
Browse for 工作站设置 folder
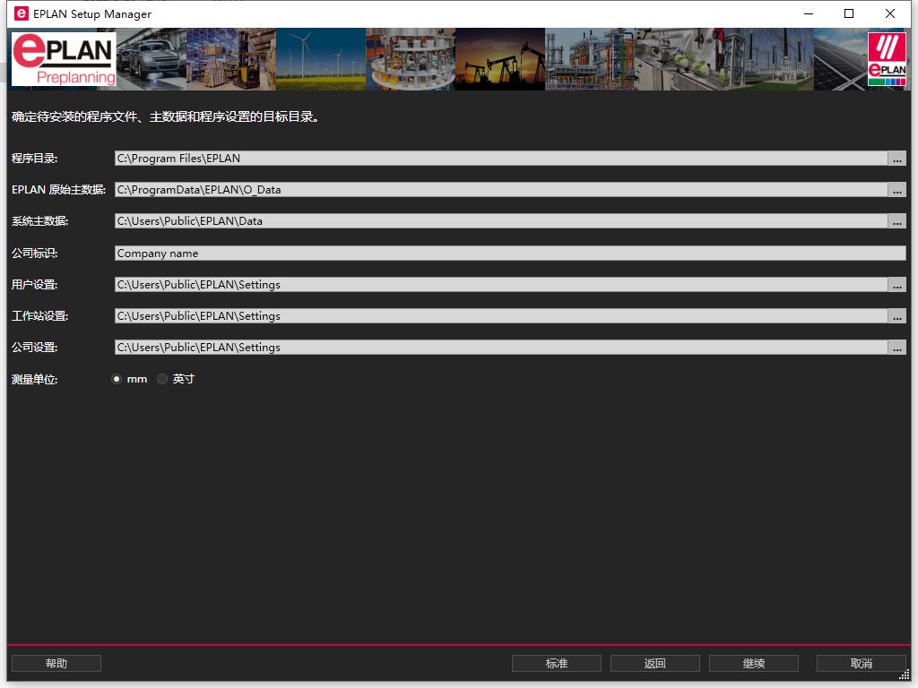coord(896,316)
